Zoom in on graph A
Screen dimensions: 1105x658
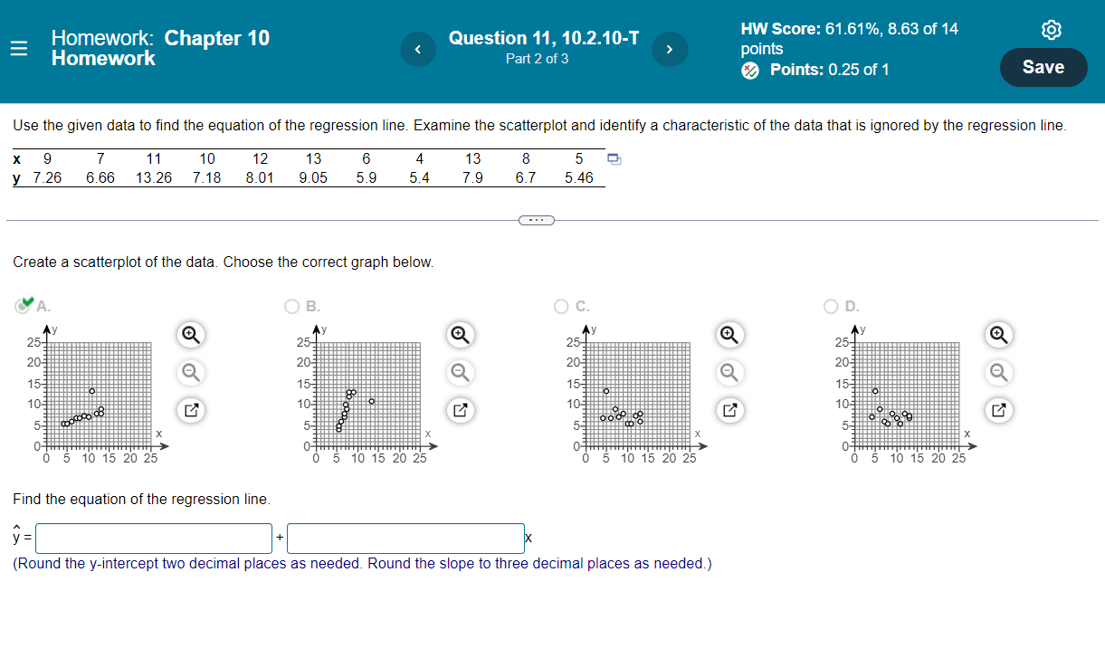(190, 335)
